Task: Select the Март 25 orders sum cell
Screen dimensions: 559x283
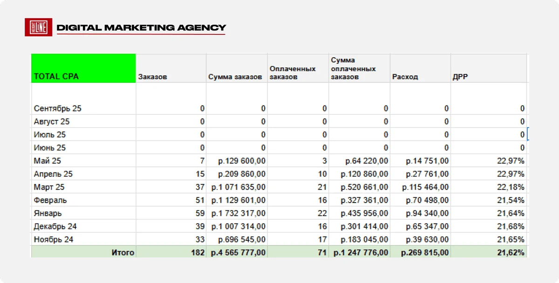Action: [237, 187]
